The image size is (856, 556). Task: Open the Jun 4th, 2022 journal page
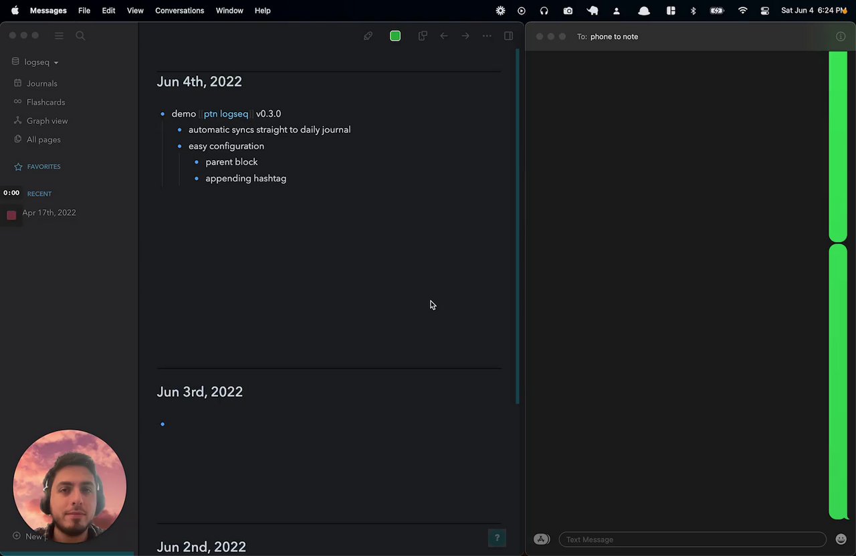point(199,82)
